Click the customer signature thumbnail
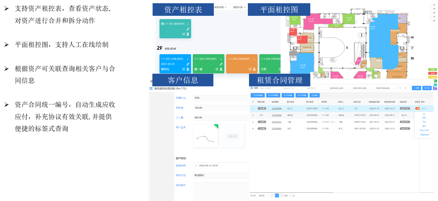438x201 pixels. [205, 136]
